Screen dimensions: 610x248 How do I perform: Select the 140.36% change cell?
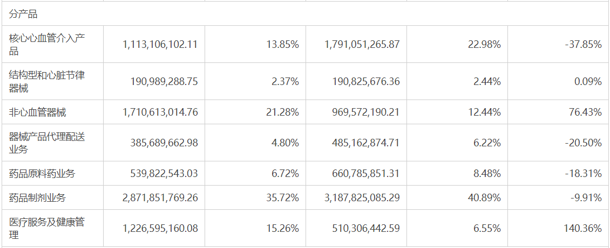[x=582, y=228]
